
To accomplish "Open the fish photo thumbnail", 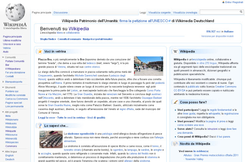I will coord(48,139).
